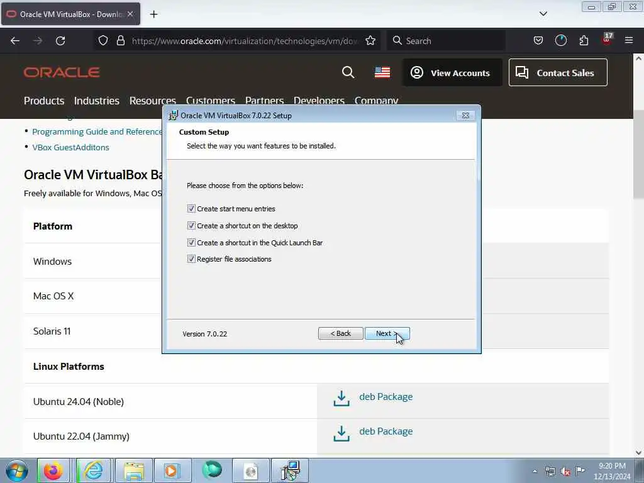This screenshot has height=483, width=644.
Task: Click the extension icon with badge 17
Action: coord(607,40)
